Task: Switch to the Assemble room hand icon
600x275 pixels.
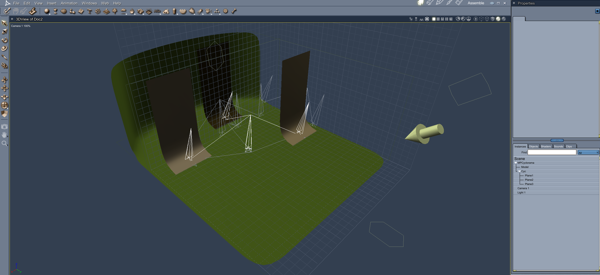Action: tap(420, 3)
